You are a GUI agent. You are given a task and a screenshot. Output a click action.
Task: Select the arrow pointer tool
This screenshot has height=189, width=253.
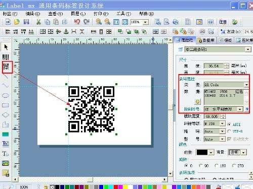pyautogui.click(x=6, y=47)
